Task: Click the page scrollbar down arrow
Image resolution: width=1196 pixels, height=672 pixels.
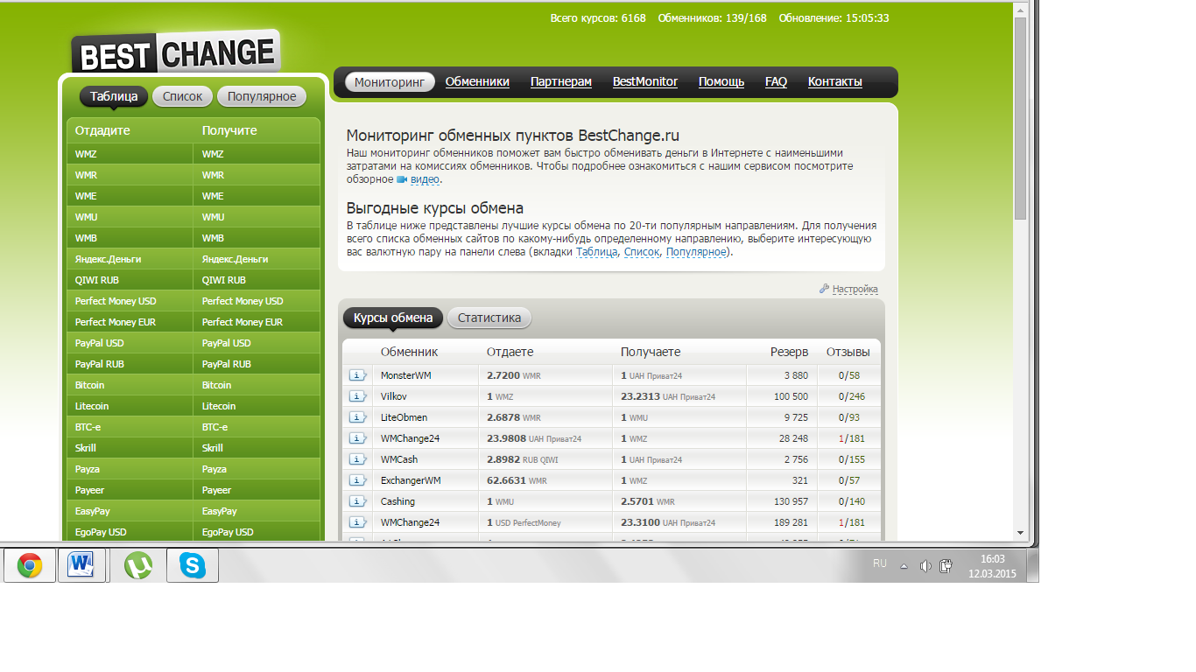Action: 1020,532
